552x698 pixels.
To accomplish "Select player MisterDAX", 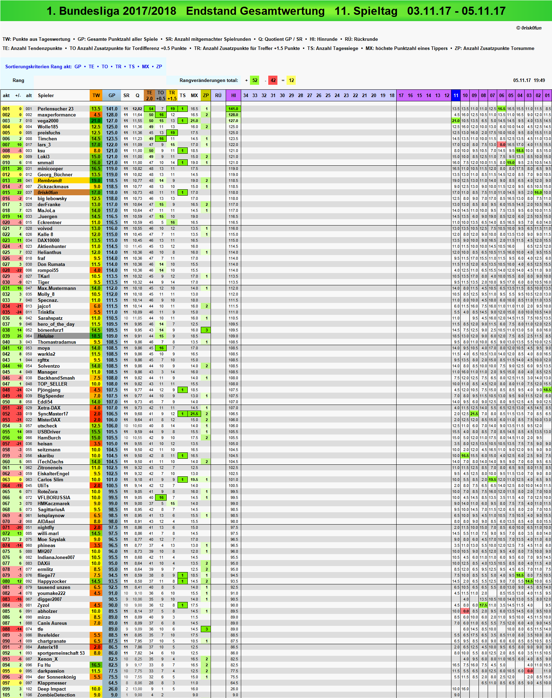I will [x=49, y=420].
